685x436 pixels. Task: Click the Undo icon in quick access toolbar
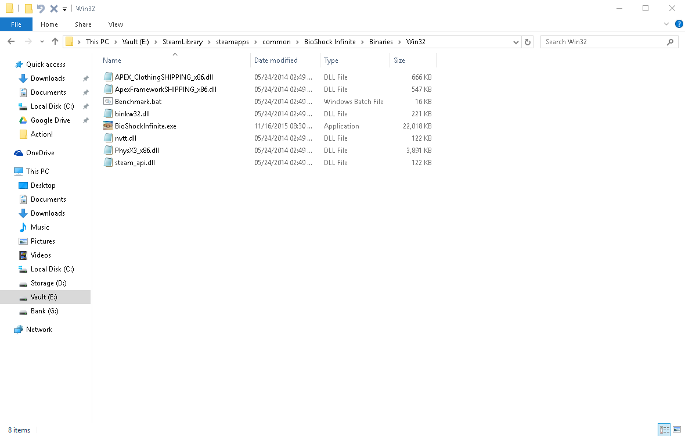(x=41, y=8)
